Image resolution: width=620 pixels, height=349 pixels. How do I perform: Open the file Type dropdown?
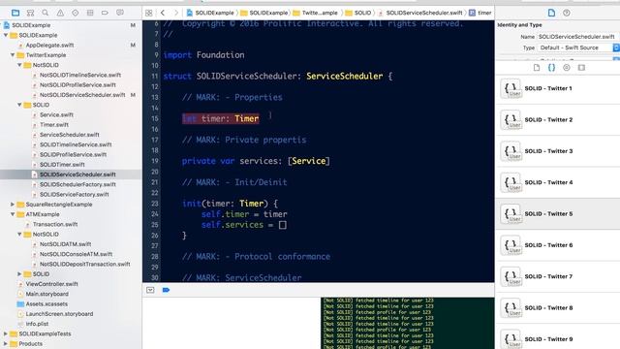pyautogui.click(x=578, y=48)
